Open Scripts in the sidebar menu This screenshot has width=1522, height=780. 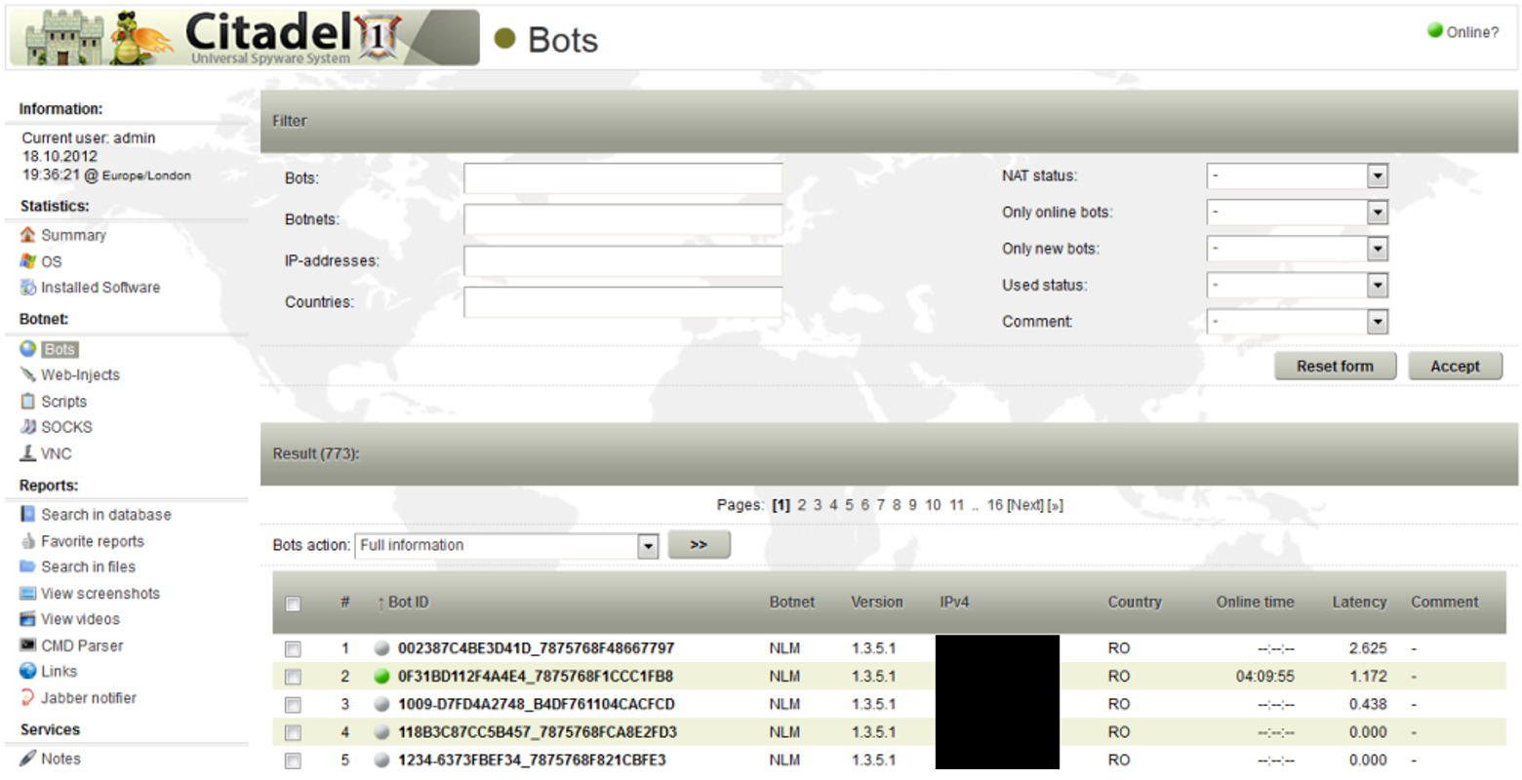[63, 401]
